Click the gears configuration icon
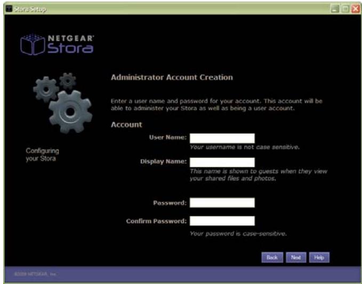362x284 pixels. click(62, 103)
